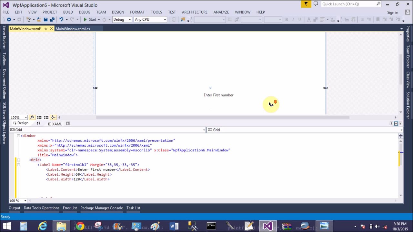Collapse the Label XAML element
Image resolution: width=413 pixels, height=232 pixels.
pos(18,165)
